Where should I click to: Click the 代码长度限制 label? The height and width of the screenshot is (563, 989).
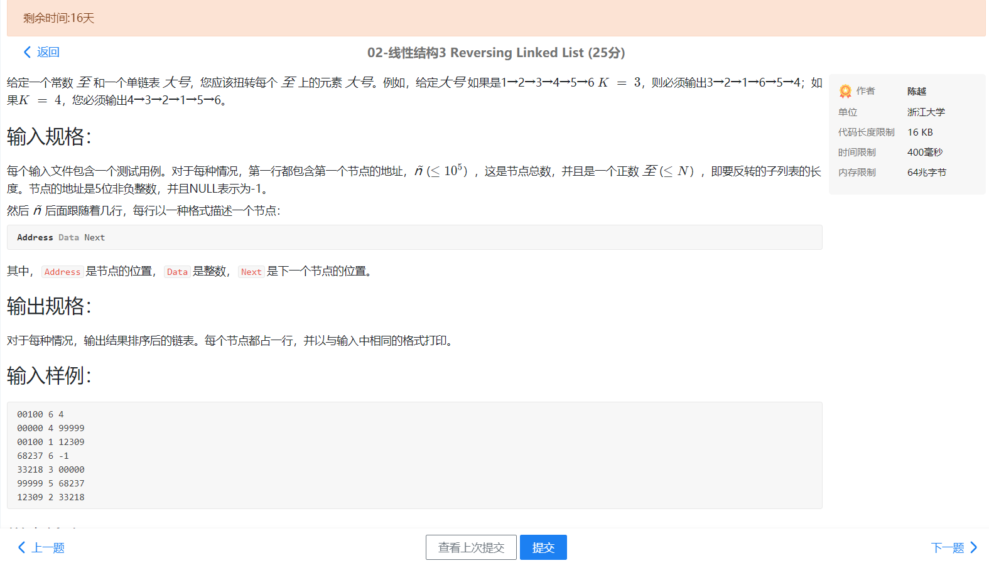click(x=867, y=132)
